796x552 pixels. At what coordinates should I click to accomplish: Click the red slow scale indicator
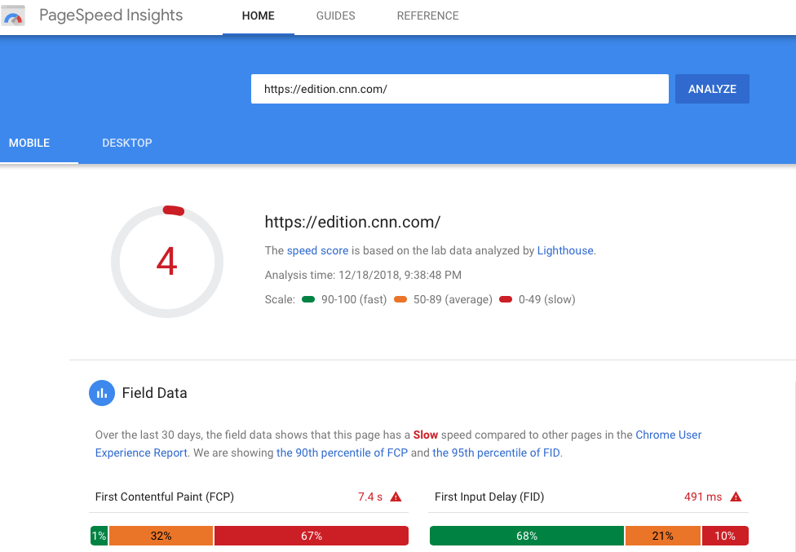point(506,299)
